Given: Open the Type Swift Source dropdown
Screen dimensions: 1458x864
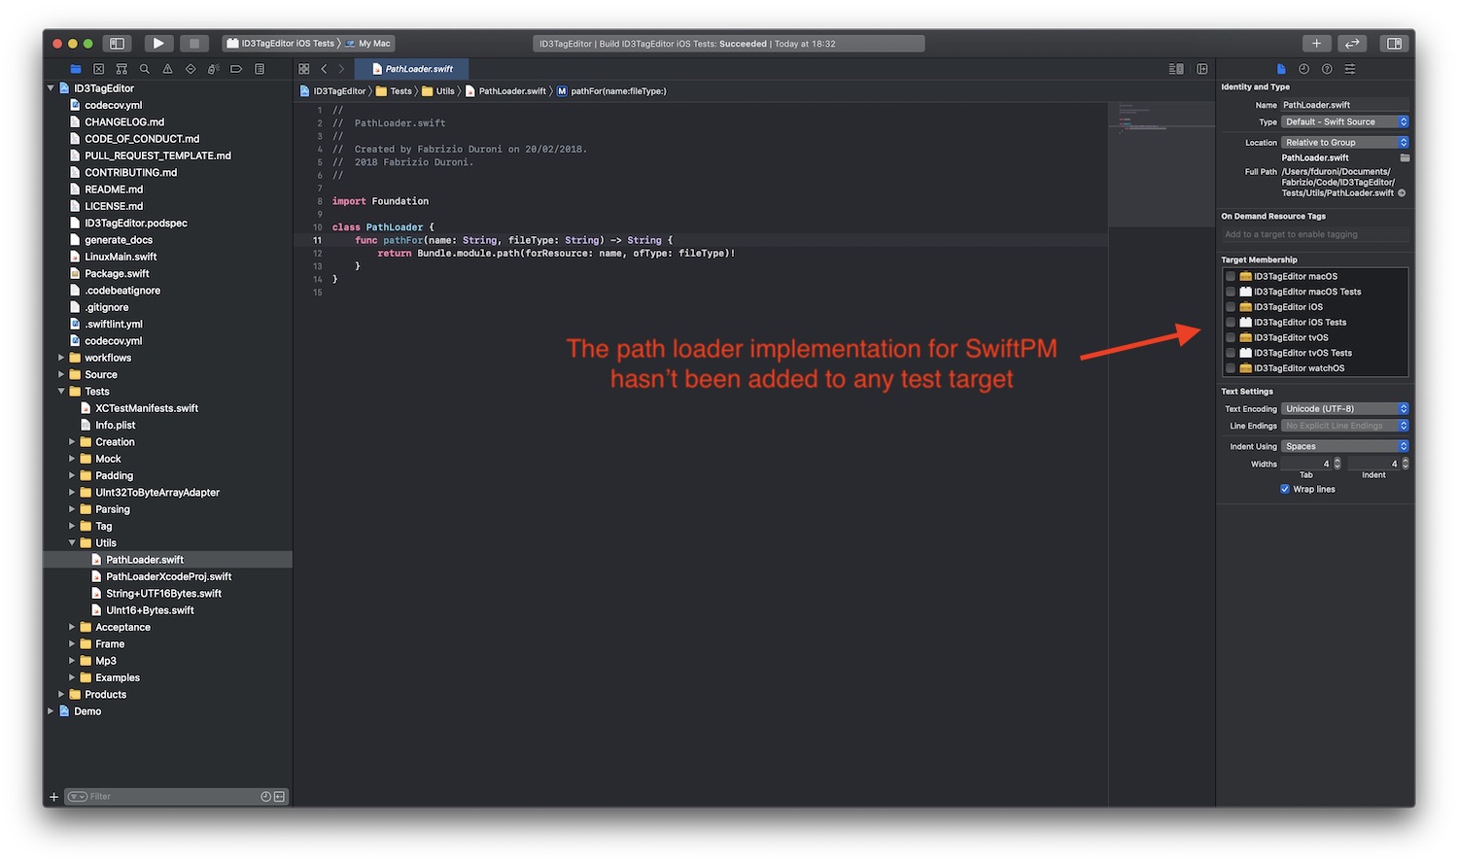Looking at the screenshot, I should (x=1345, y=122).
